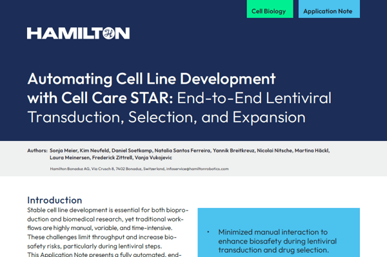Click the line "Stable cell line development is essential"
This screenshot has height=257, width=387.
pos(108,210)
